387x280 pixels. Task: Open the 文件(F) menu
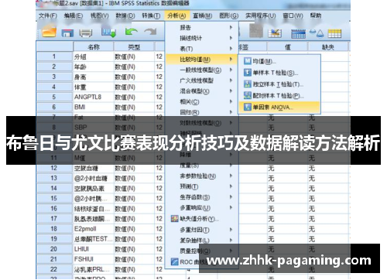(48, 15)
